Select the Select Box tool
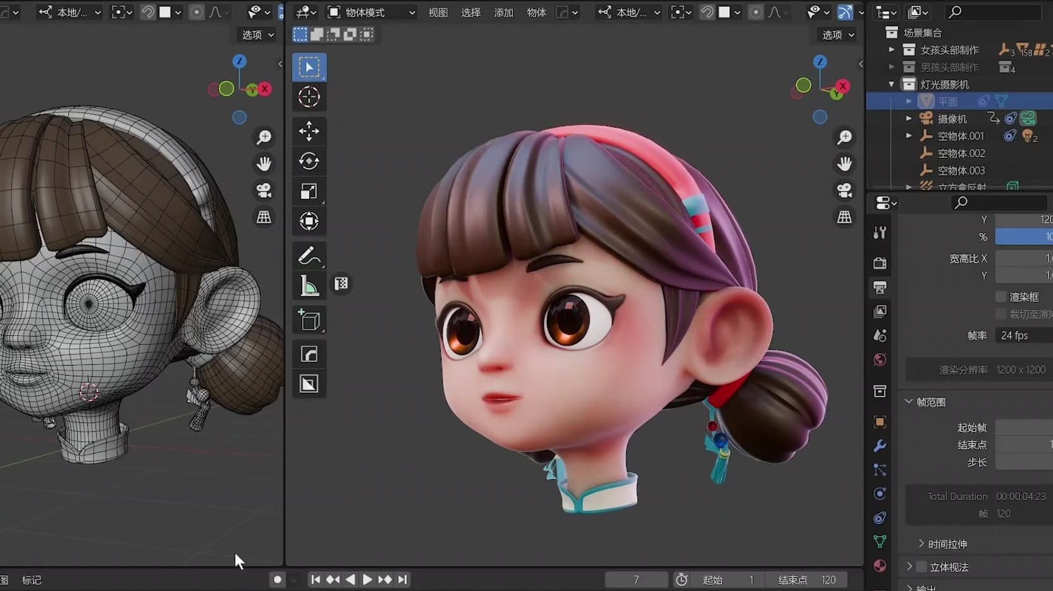Viewport: 1053px width, 591px height. pyautogui.click(x=309, y=67)
